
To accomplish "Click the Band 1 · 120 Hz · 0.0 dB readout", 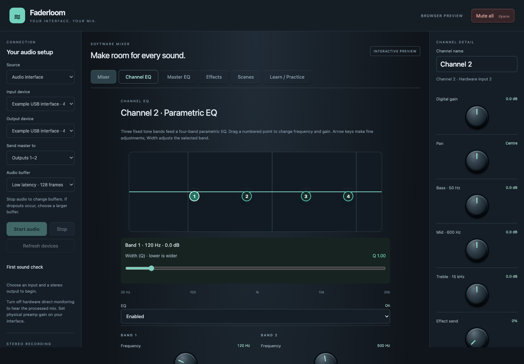I will 152,245.
